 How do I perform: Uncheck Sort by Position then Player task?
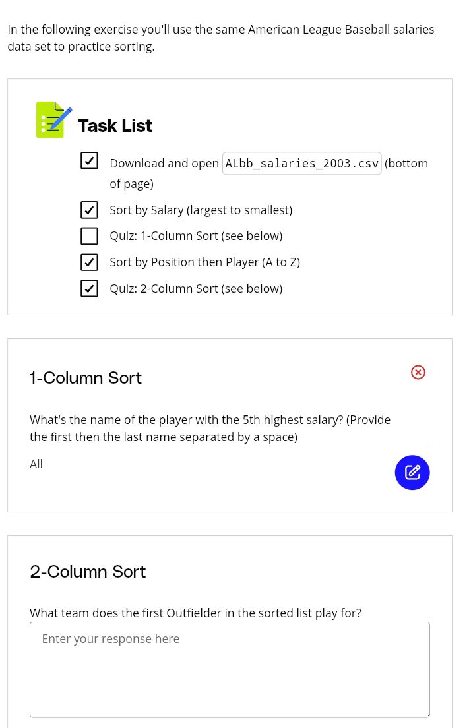point(89,262)
